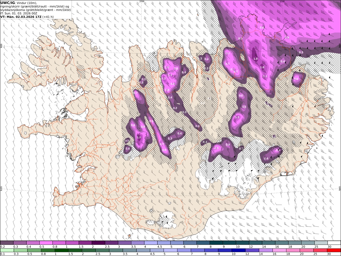
Task: Click the valid time 'VT: Mán. 02.03.2026 17Z'
Action: [x=21, y=17]
